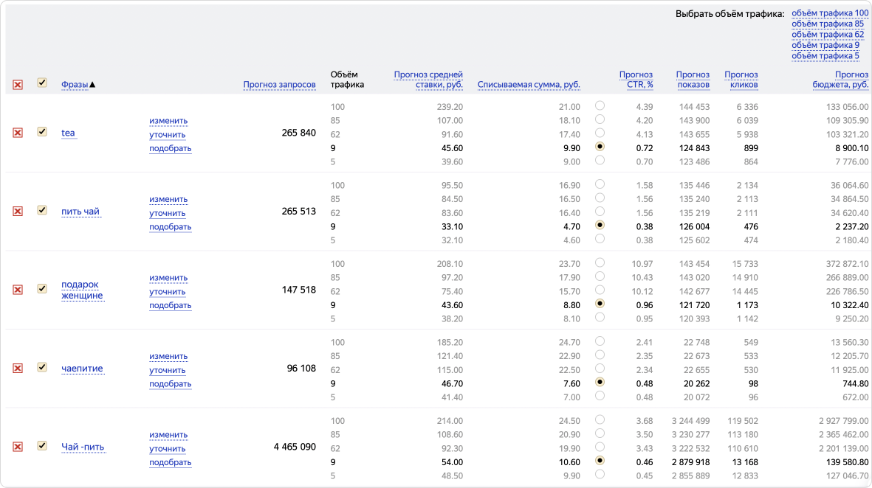This screenshot has height=488, width=872.
Task: Remove the 'Чай -пить' row with red X
Action: point(18,447)
